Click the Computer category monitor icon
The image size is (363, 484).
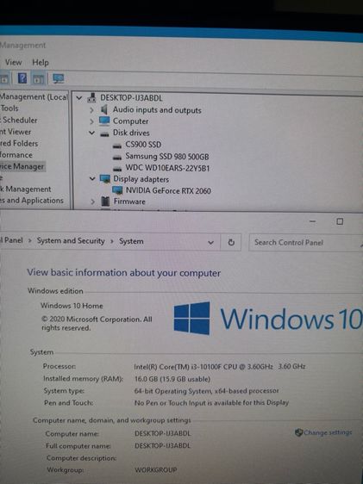point(104,121)
